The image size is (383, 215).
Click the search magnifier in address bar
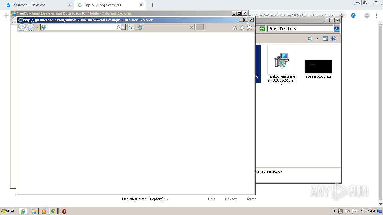tap(118, 27)
